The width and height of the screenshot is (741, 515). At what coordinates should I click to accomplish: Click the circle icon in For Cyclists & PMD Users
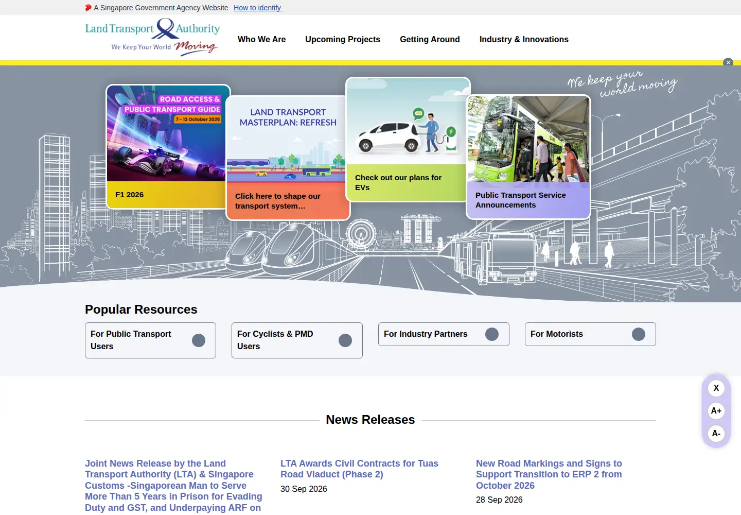(345, 340)
